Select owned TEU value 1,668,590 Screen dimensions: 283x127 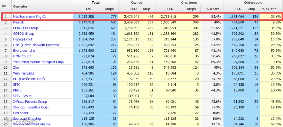132,34
